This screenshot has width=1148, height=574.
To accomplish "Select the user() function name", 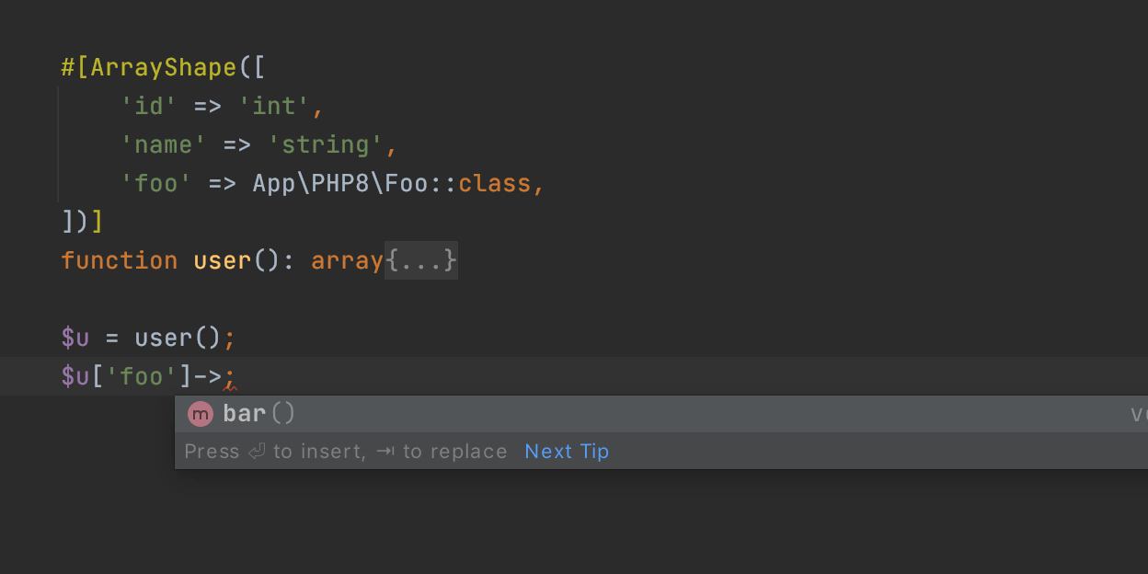I will click(x=221, y=260).
